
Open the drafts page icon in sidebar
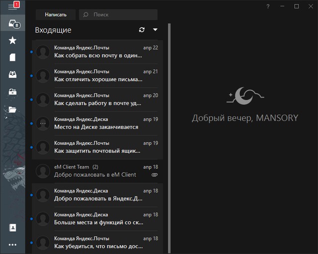[x=13, y=57]
